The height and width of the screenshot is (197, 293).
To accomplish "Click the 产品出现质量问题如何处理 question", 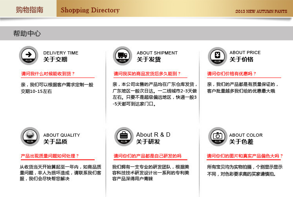I will [x=50, y=156].
